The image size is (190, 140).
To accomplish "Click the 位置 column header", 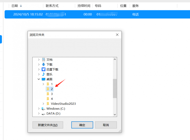I will click(123, 6).
